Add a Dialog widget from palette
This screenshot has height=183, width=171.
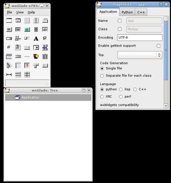[x=18, y=20]
